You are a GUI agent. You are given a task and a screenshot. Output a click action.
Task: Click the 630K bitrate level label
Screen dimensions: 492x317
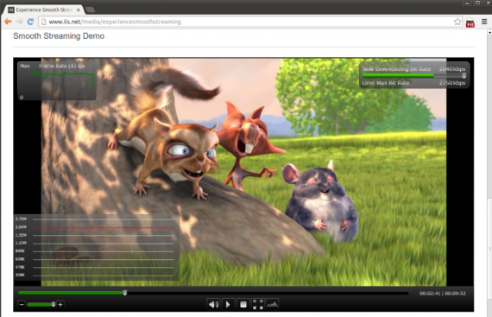point(20,259)
